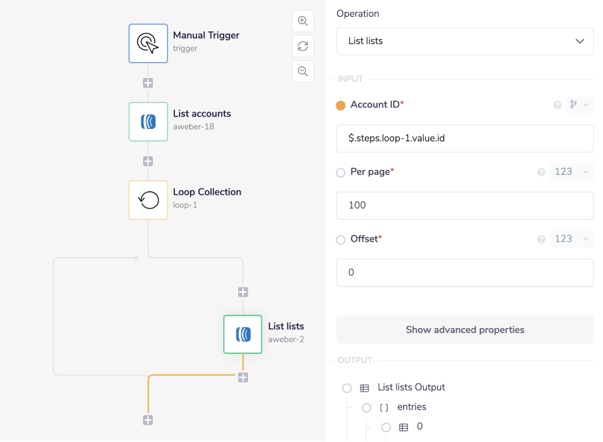Zoom in on the workflow canvas

pyautogui.click(x=303, y=21)
